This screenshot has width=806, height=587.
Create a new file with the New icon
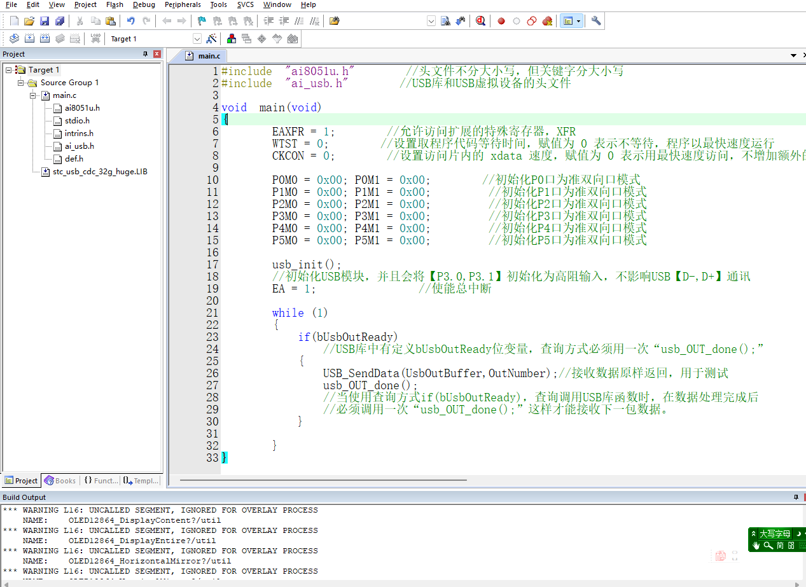tap(14, 21)
